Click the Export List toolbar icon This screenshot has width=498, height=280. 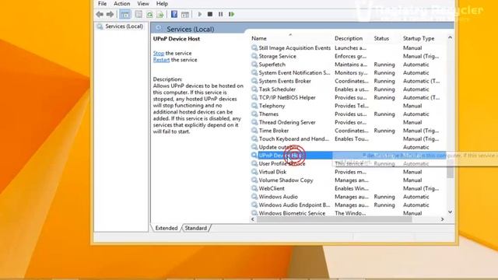tap(160, 14)
